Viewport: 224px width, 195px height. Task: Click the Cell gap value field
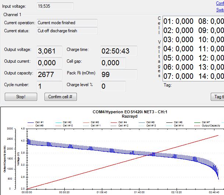pyautogui.click(x=113, y=63)
